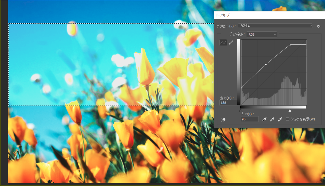
Task: Click the black point slider triangle
Action: point(241,111)
